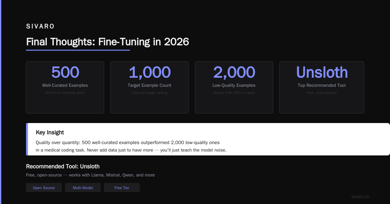Click the 1,000 Target Example Count card
This screenshot has height=204, width=390.
149,87
